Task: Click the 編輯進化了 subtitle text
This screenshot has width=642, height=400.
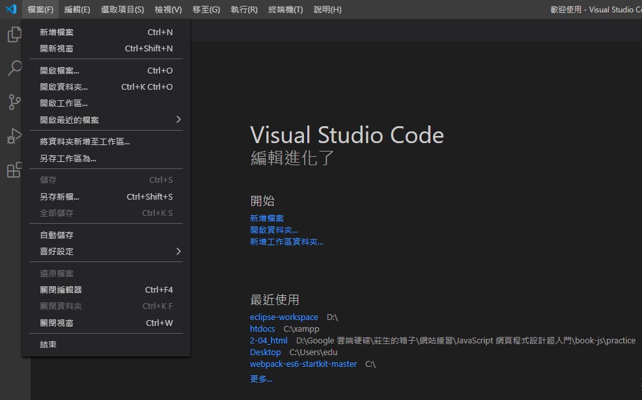Action: tap(292, 158)
